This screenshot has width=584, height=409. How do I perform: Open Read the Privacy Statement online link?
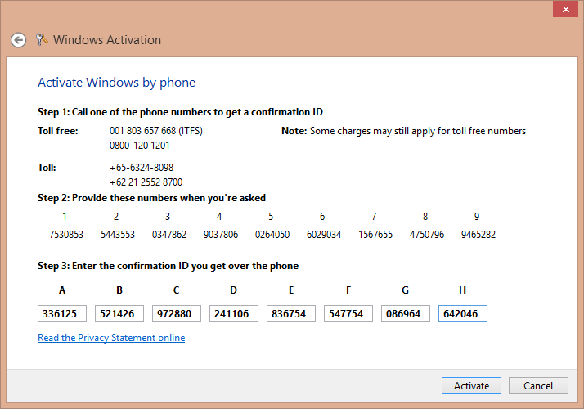click(x=111, y=338)
